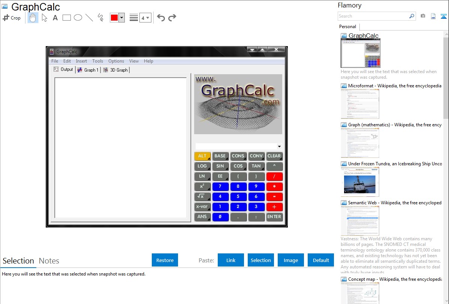Pick the ellipse drawing tool
This screenshot has width=449, height=304.
click(78, 18)
